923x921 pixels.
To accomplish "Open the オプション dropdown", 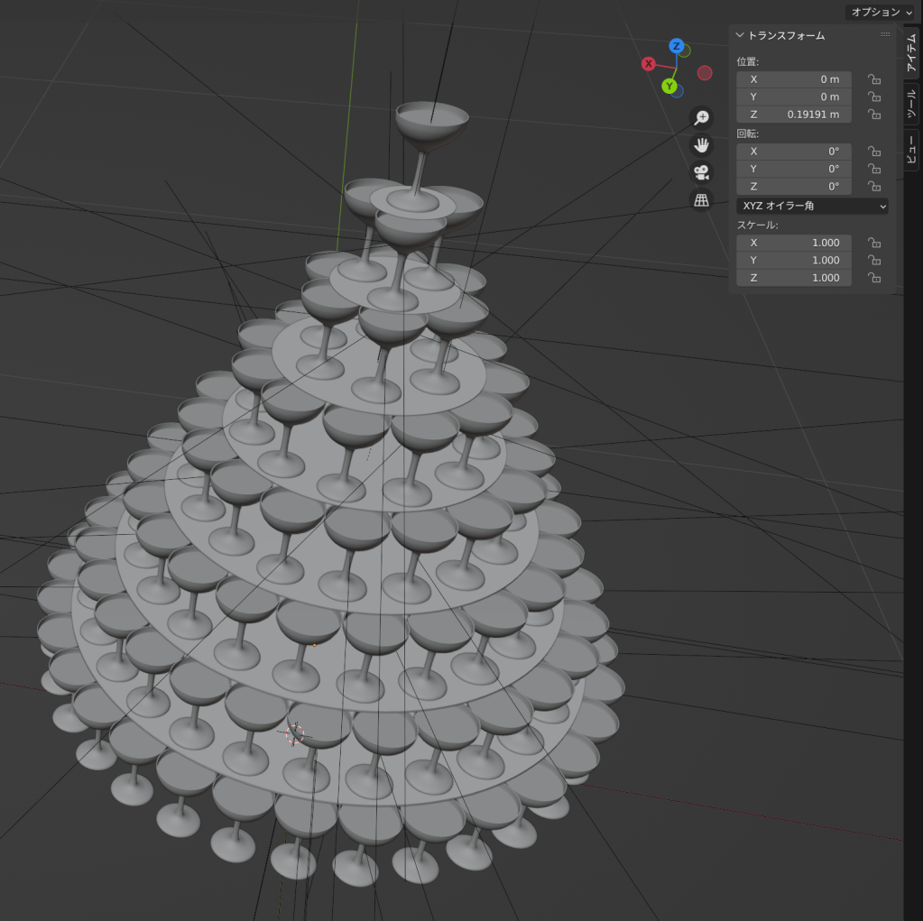I will (x=881, y=12).
